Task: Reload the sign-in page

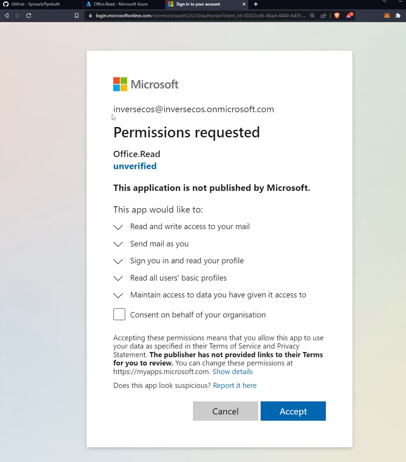Action: pos(29,16)
